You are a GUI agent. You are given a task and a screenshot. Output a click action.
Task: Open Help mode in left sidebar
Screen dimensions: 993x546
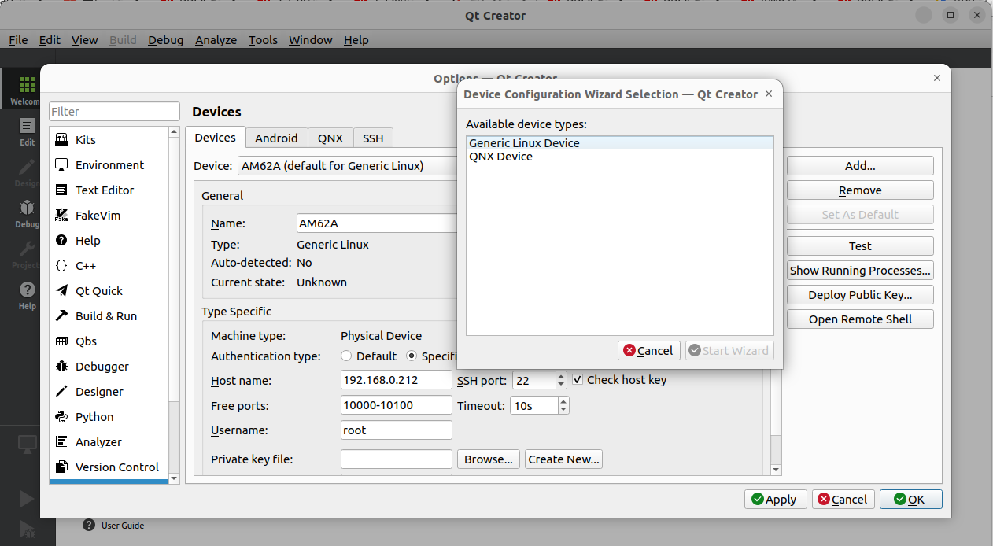pyautogui.click(x=28, y=295)
